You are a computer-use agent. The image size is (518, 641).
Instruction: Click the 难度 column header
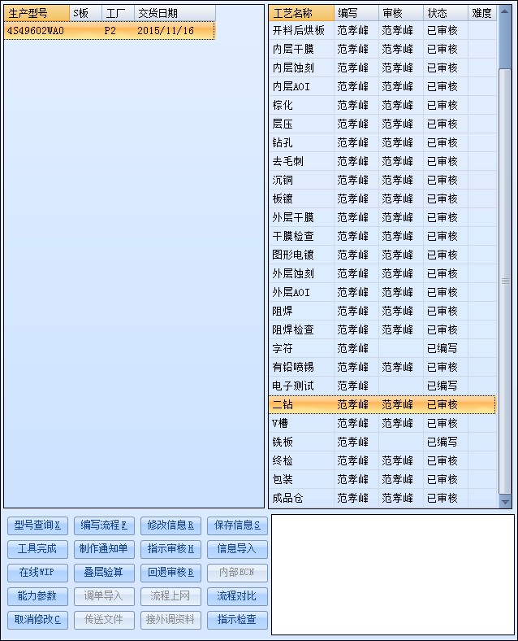482,14
